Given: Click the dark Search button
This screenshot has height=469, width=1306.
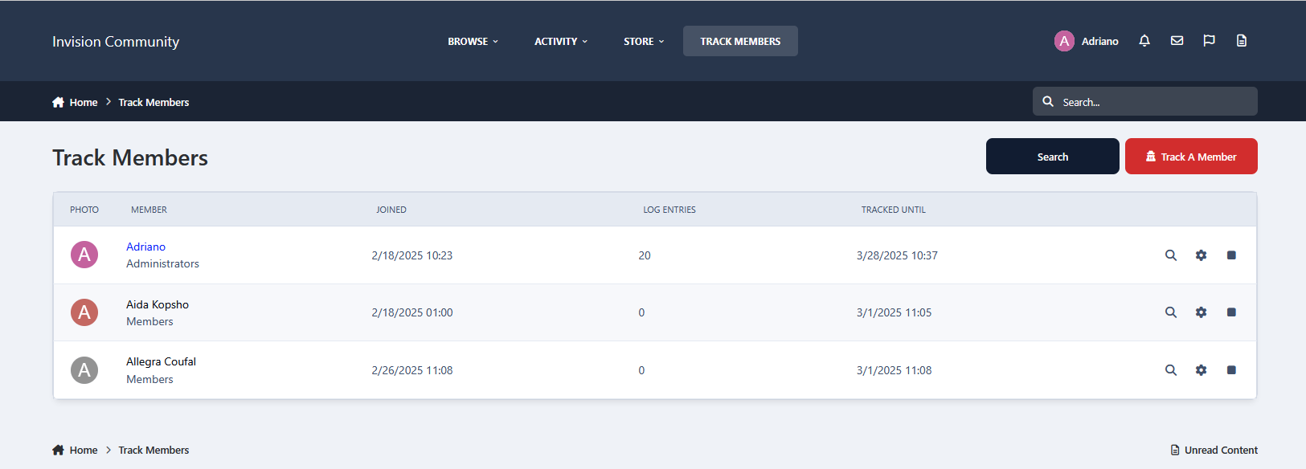Looking at the screenshot, I should [1052, 157].
